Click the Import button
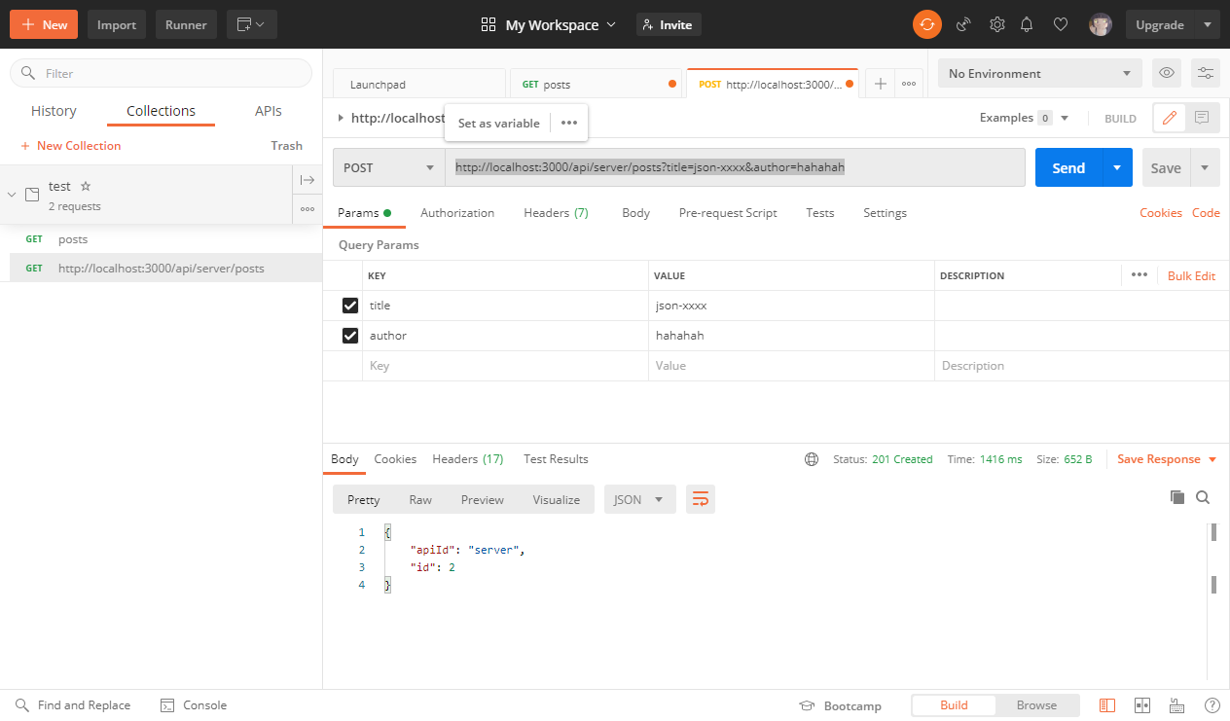 click(x=117, y=24)
